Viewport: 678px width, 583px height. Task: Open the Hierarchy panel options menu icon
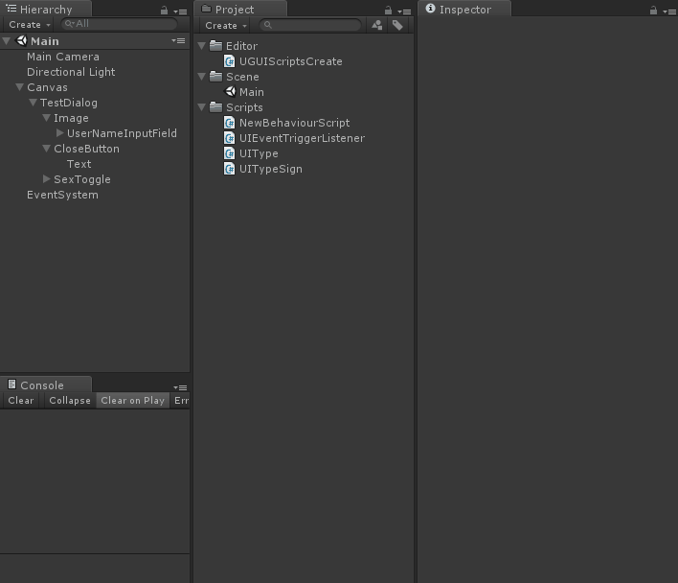tap(180, 12)
